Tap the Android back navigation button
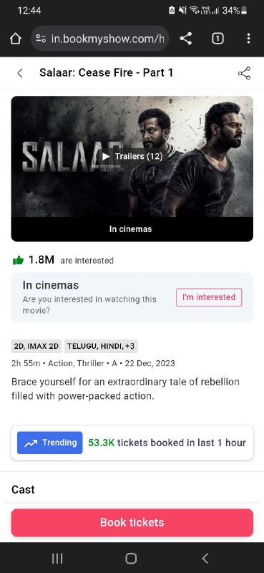The width and height of the screenshot is (264, 573). point(205,559)
